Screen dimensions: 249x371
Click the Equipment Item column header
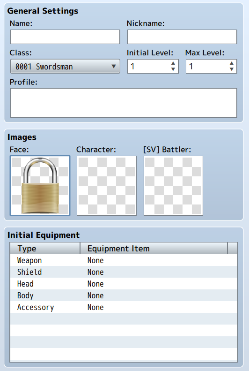154,248
